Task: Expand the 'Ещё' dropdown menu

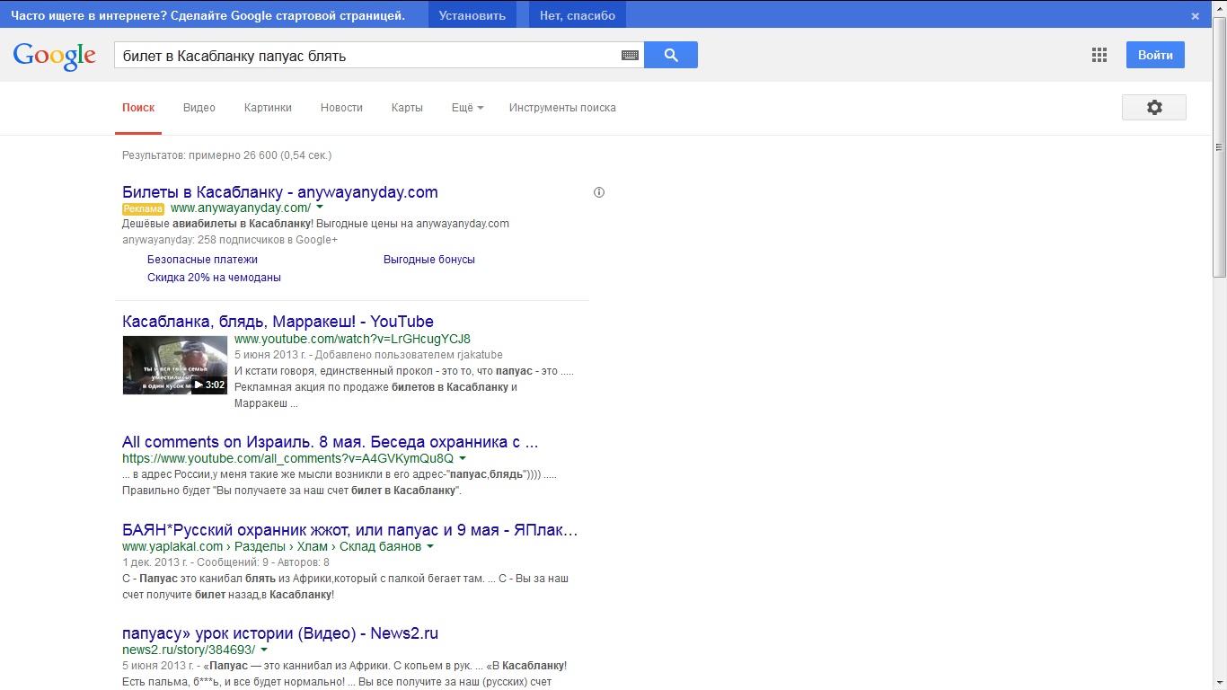Action: pos(467,108)
